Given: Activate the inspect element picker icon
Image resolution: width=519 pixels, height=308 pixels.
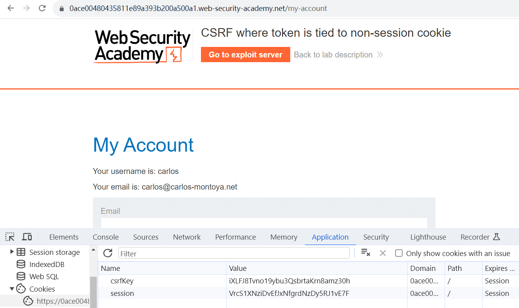Looking at the screenshot, I should [x=10, y=237].
